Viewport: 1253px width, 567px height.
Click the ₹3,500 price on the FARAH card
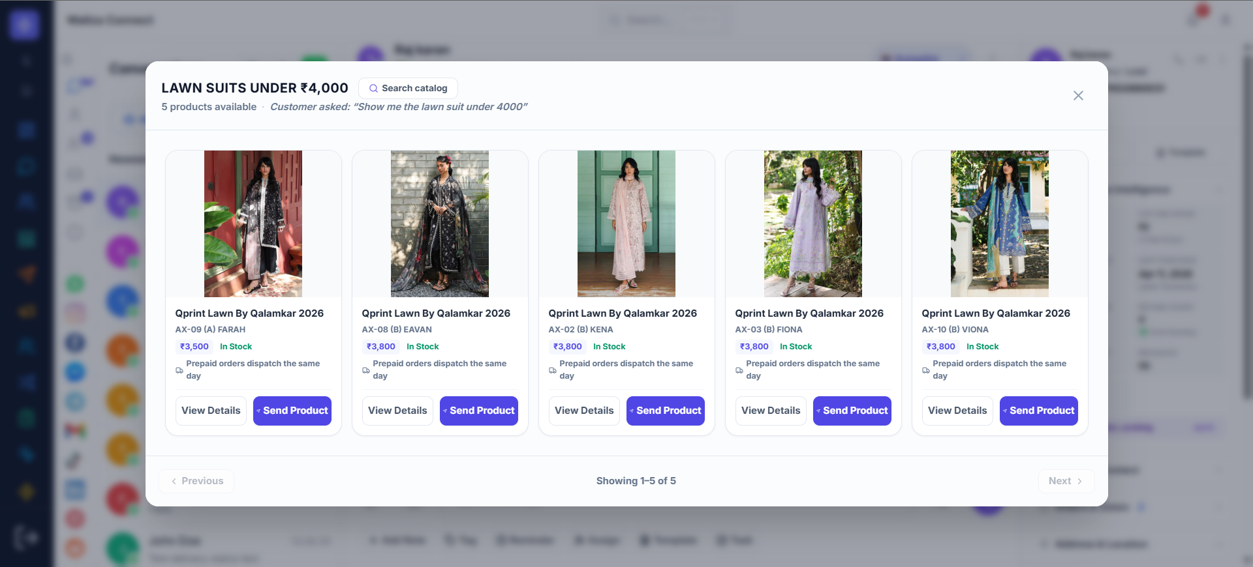pos(194,347)
